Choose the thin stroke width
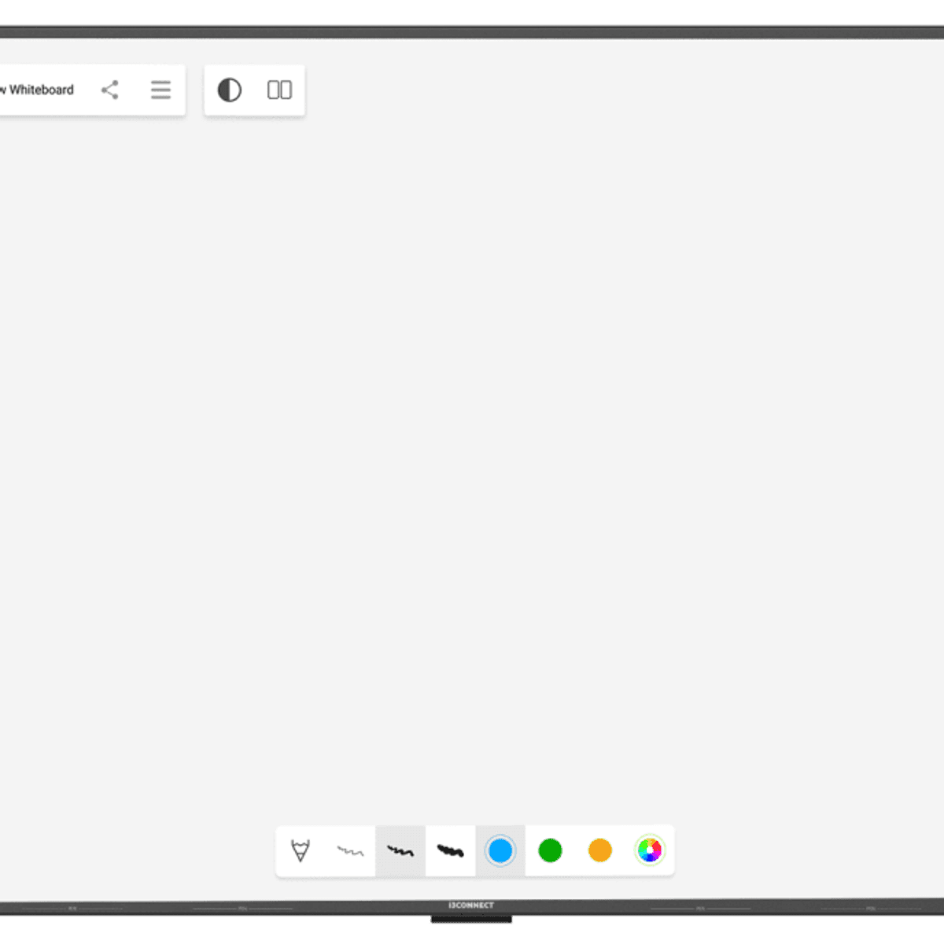The width and height of the screenshot is (944, 944). [x=350, y=850]
